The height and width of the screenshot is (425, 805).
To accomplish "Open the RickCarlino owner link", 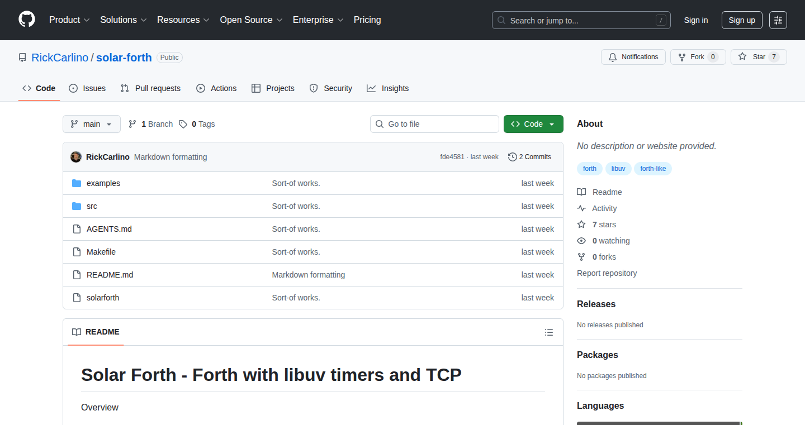I will pyautogui.click(x=60, y=58).
